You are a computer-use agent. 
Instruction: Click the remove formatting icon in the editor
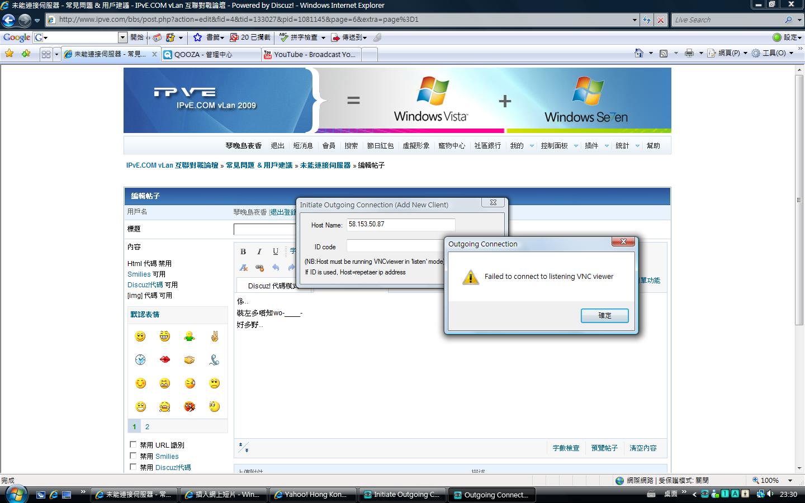243,268
